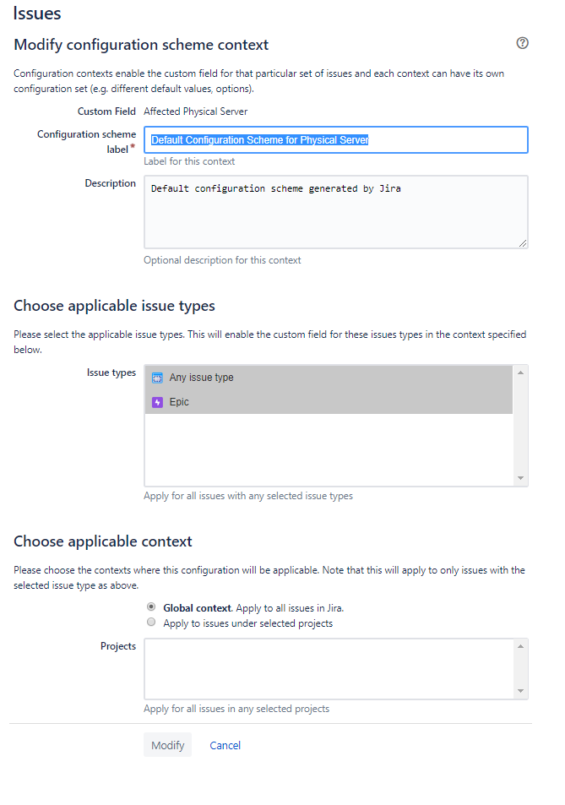565x805 pixels.
Task: Select 'Any issue type' option text
Action: [201, 378]
